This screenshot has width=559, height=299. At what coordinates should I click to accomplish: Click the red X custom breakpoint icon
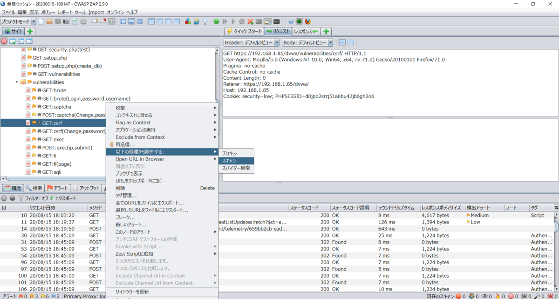pyautogui.click(x=250, y=21)
